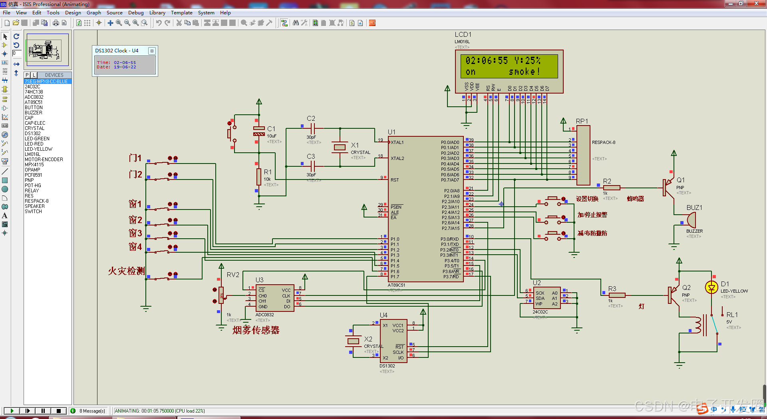The image size is (767, 419).
Task: Select AT89C51 in the devices list
Action: pyautogui.click(x=34, y=102)
